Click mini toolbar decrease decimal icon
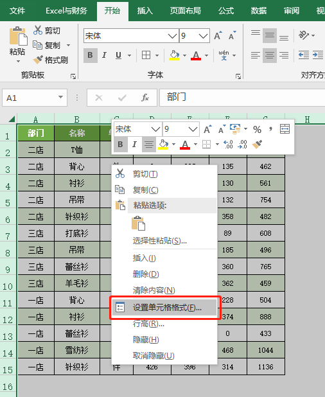The width and height of the screenshot is (325, 397). coord(243,145)
